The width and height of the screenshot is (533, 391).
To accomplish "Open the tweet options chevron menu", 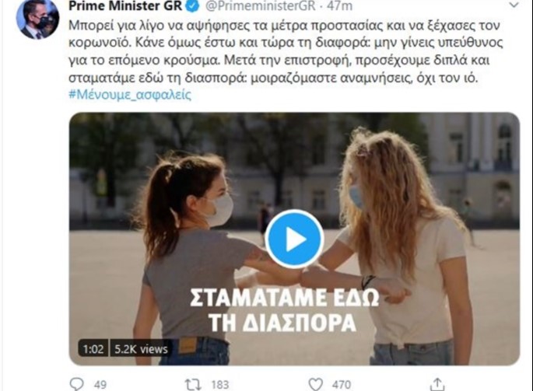I will tap(514, 5).
